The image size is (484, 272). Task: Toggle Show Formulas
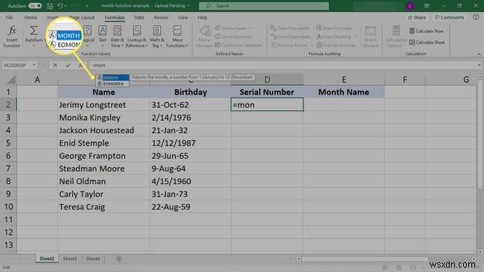pos(334,28)
